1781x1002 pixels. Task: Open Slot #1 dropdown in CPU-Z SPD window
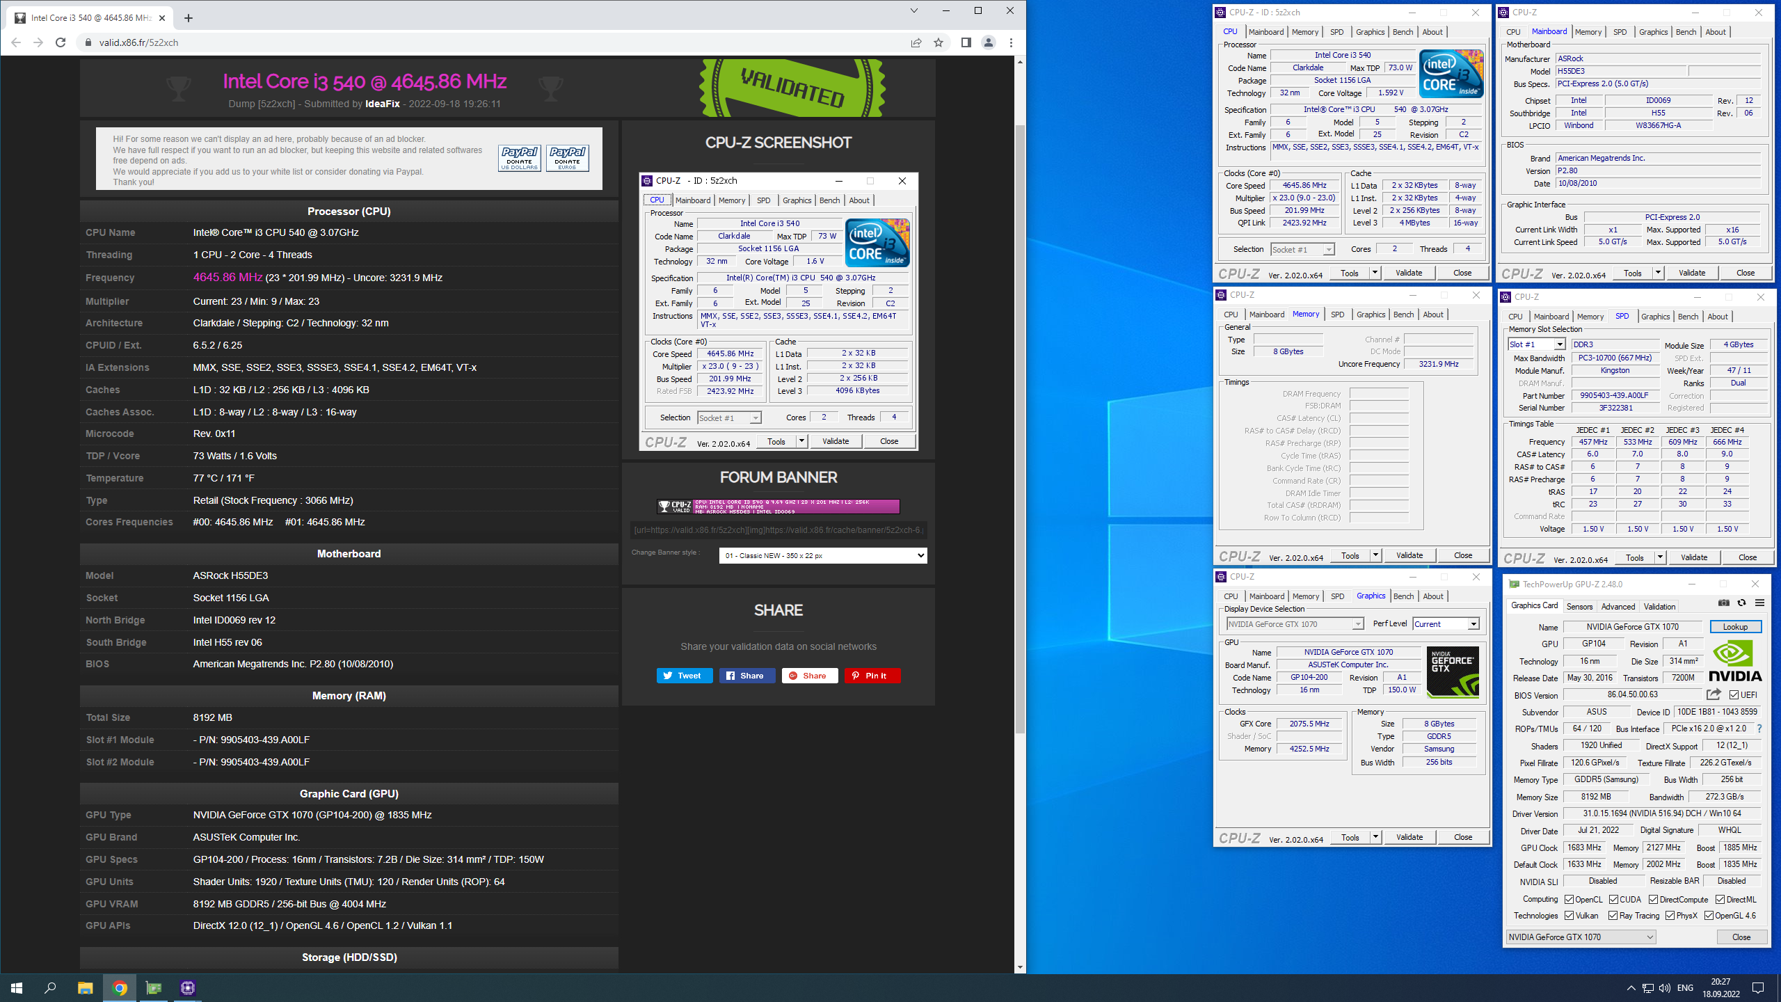[x=1536, y=344]
